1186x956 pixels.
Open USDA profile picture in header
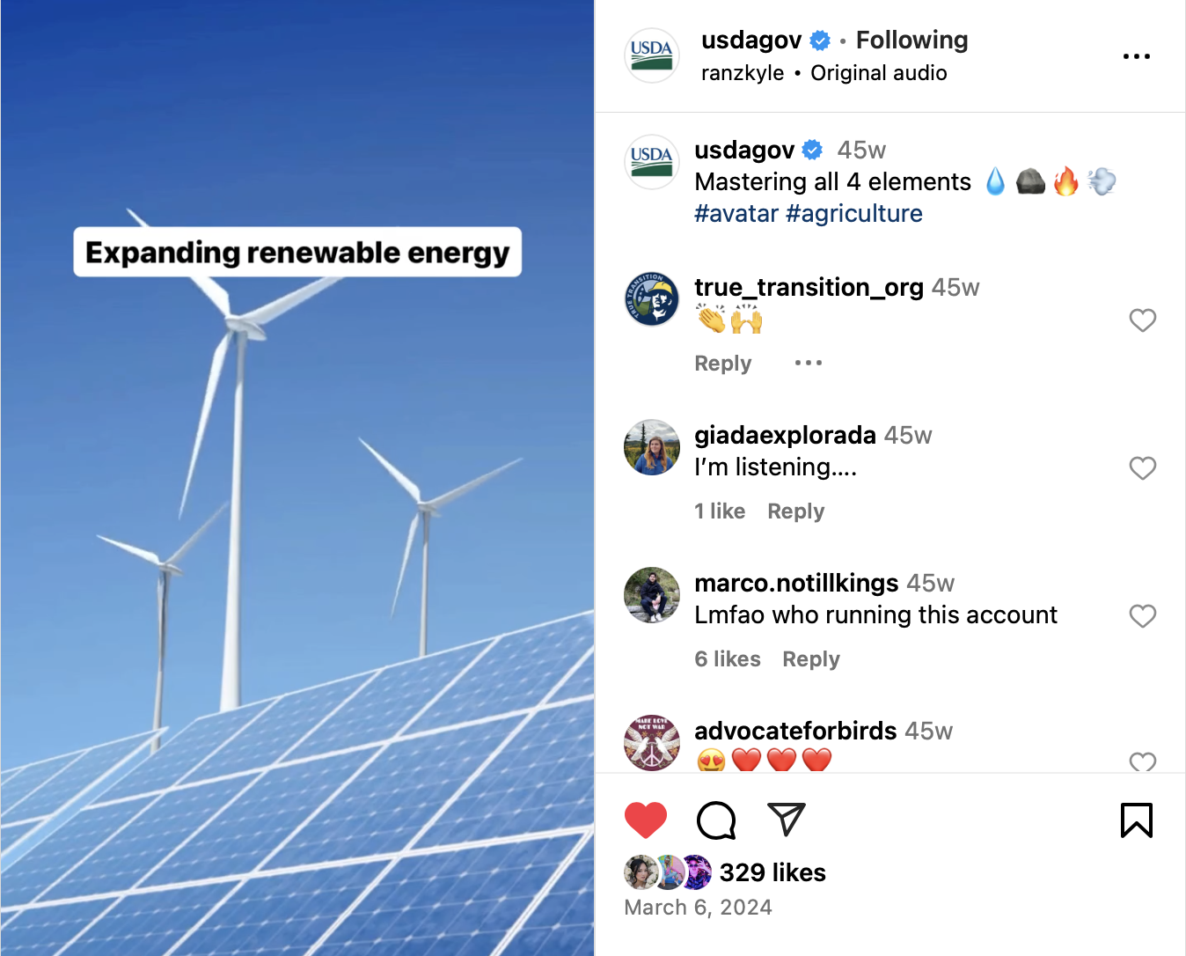[x=652, y=55]
